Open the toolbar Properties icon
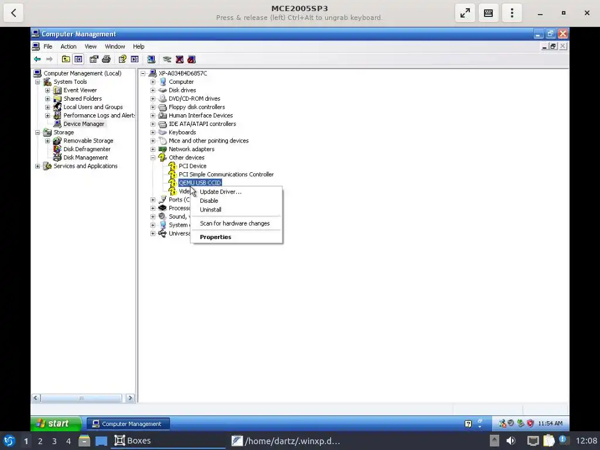The width and height of the screenshot is (600, 450). click(94, 59)
